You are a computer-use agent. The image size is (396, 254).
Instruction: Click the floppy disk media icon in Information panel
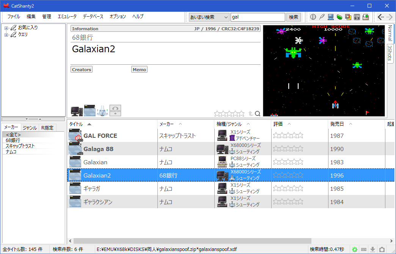(90, 111)
